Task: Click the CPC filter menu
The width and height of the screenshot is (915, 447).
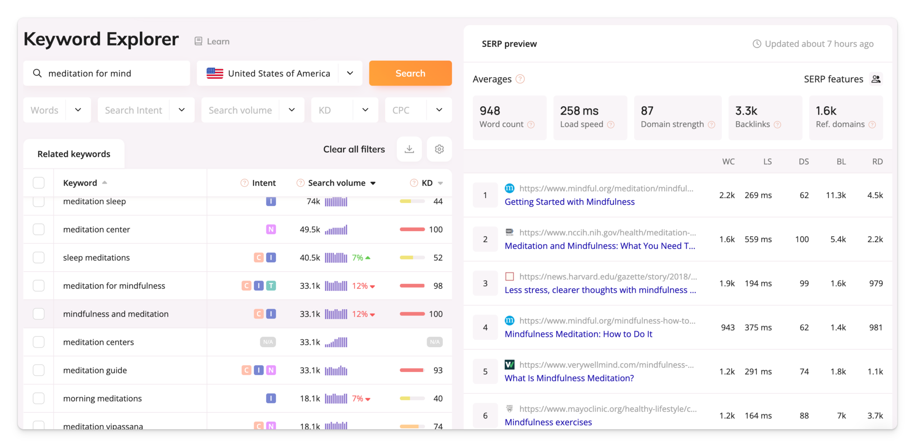Action: point(418,110)
